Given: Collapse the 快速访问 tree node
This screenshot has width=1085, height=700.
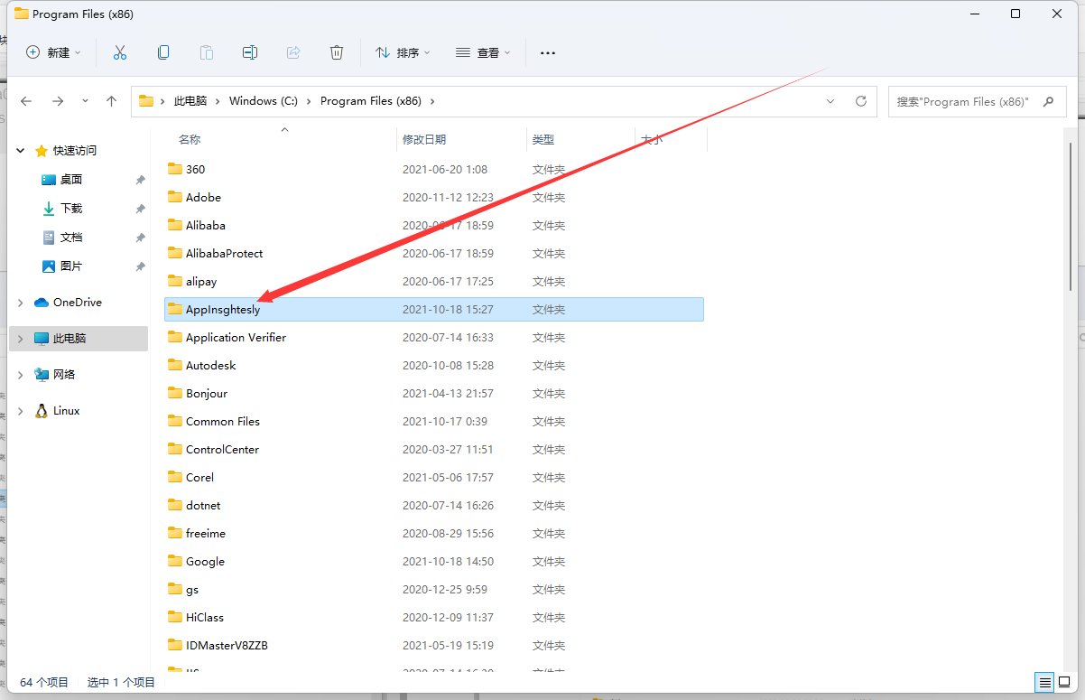Looking at the screenshot, I should click(22, 151).
